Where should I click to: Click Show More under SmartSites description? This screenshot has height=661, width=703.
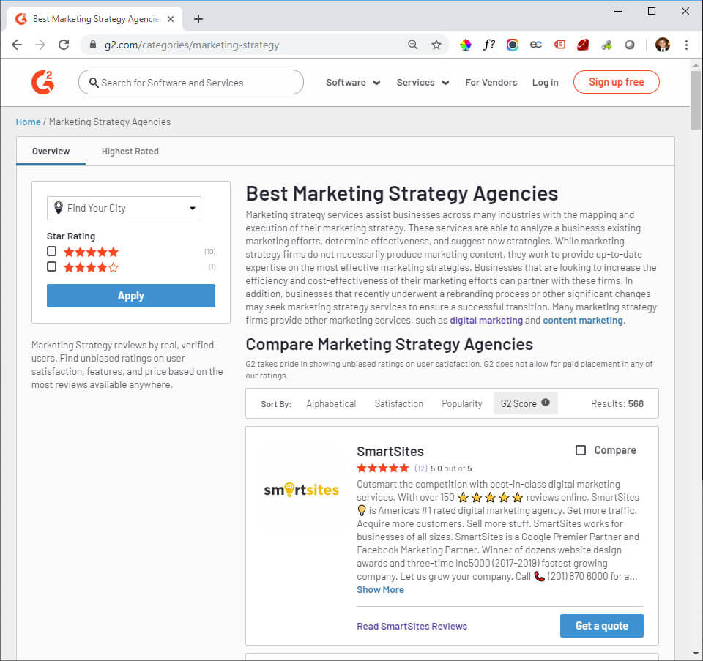pos(380,590)
